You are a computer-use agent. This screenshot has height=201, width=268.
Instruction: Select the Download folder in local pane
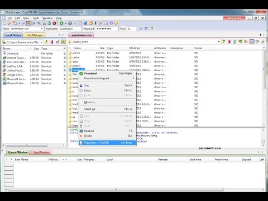12,54
